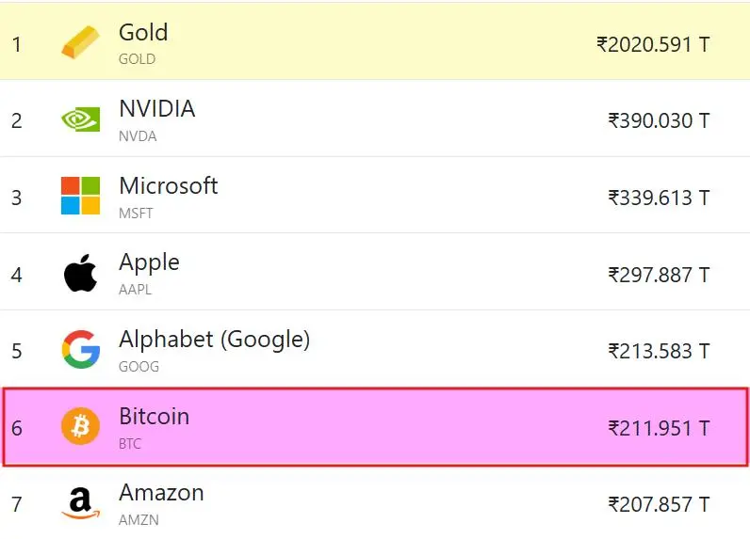This screenshot has width=750, height=539.
Task: Open the Gold asset name link
Action: pos(143,33)
